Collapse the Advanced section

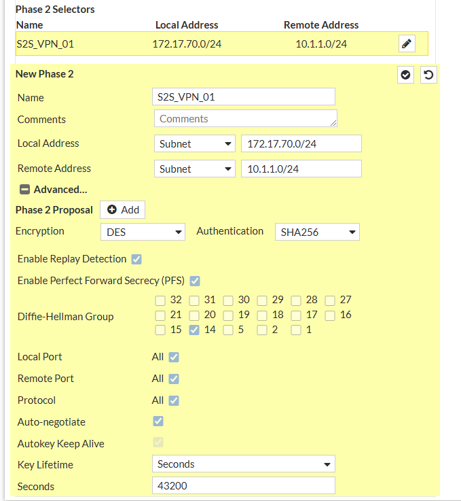[x=24, y=190]
